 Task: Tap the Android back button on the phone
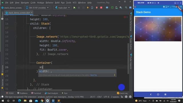(151, 94)
